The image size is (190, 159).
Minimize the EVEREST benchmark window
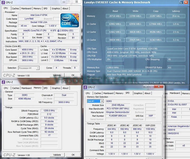pos(181,2)
